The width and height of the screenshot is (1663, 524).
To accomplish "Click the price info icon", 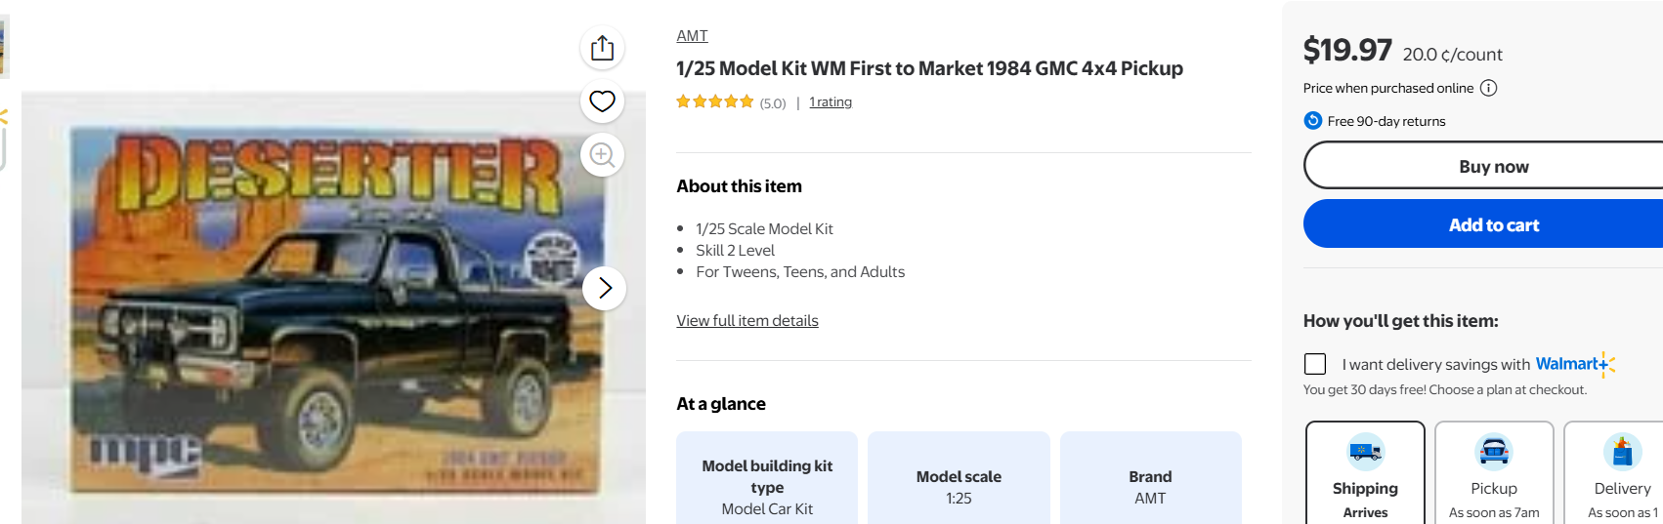I will tap(1488, 88).
